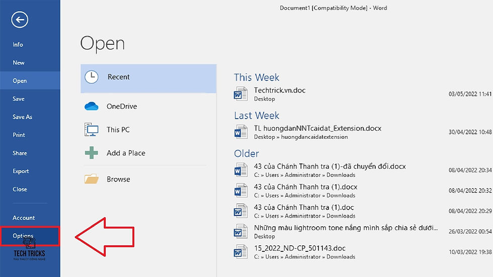Click the Document1 [Compatibility Mode] - Word title
493x277 pixels.
pos(333,8)
